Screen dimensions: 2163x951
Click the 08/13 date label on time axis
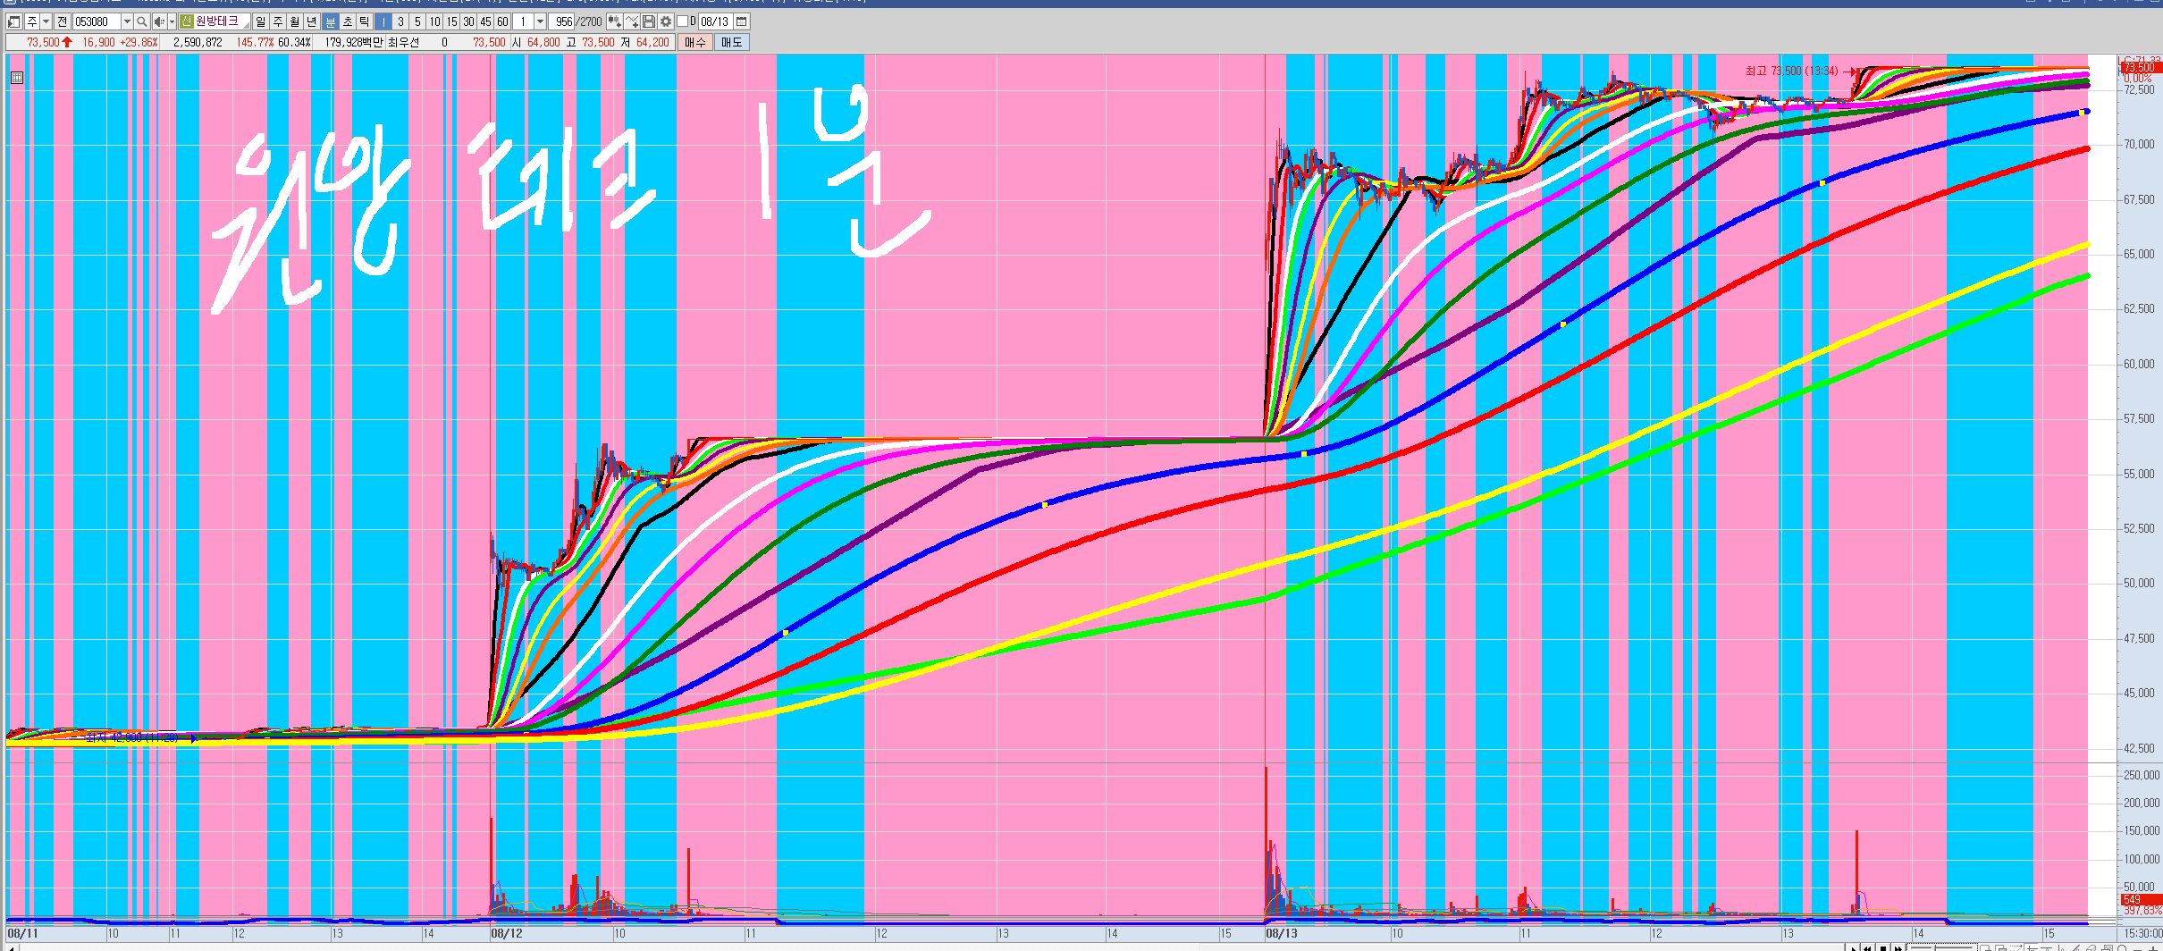1282,933
